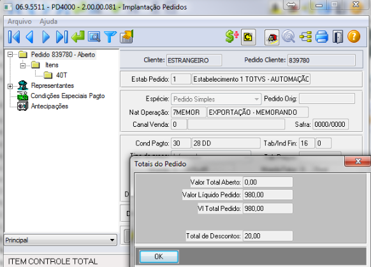Click the Canal Venda code field

[178, 124]
